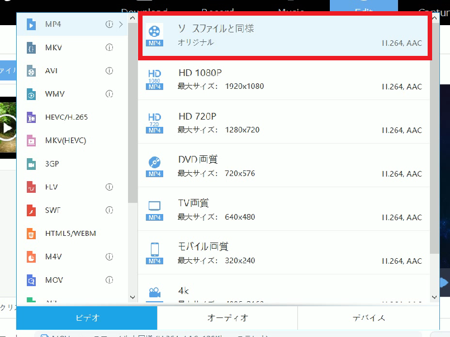
Task: Click the モバイル画質 phone icon
Action: pyautogui.click(x=154, y=253)
